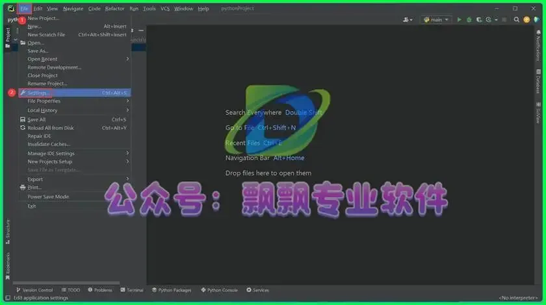The height and width of the screenshot is (305, 546).
Task: Open the TODO tool window tab
Action: click(x=71, y=290)
